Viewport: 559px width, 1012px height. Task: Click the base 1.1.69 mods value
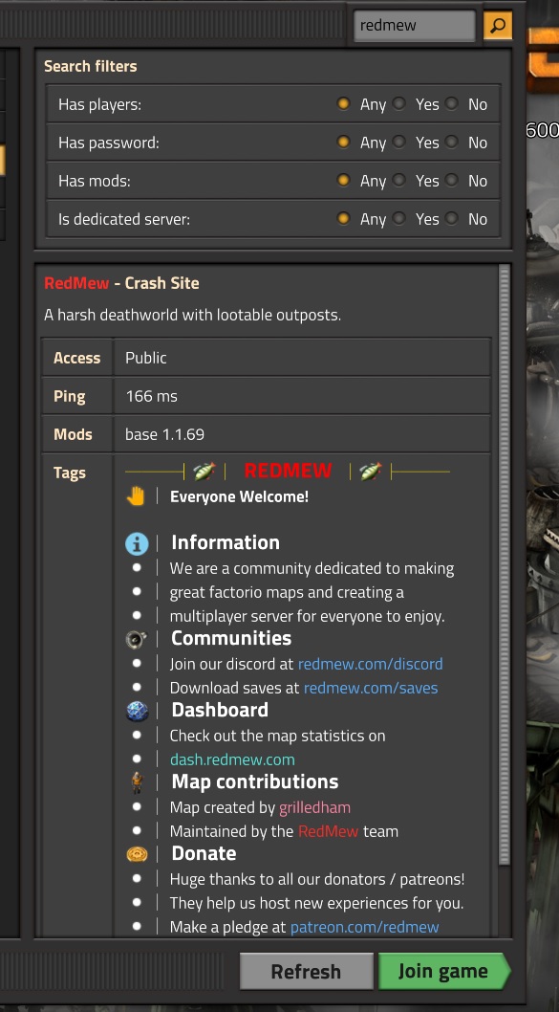click(x=164, y=434)
